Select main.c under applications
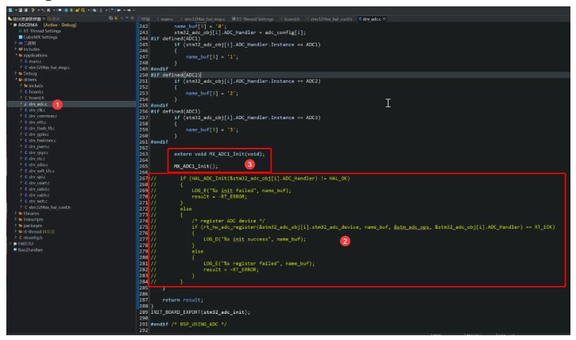576x340 pixels. (x=33, y=61)
